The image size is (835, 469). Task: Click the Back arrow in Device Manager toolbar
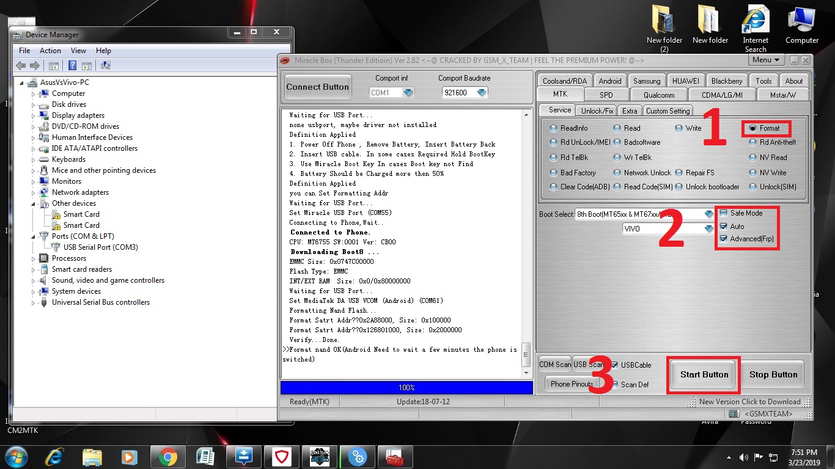21,66
